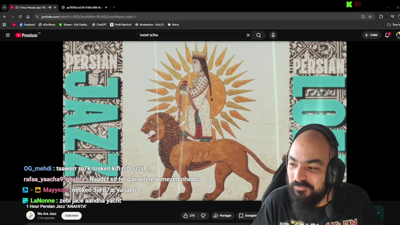This screenshot has height=225, width=400.
Task: Click chat username OG_mehdi
Action: [37, 168]
